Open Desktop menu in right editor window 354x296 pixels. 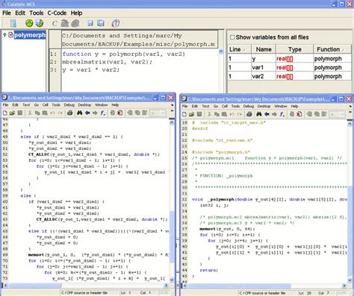pos(264,107)
